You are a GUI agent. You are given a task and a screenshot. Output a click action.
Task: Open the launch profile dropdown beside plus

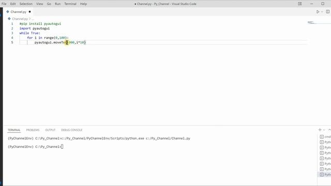pos(324,130)
